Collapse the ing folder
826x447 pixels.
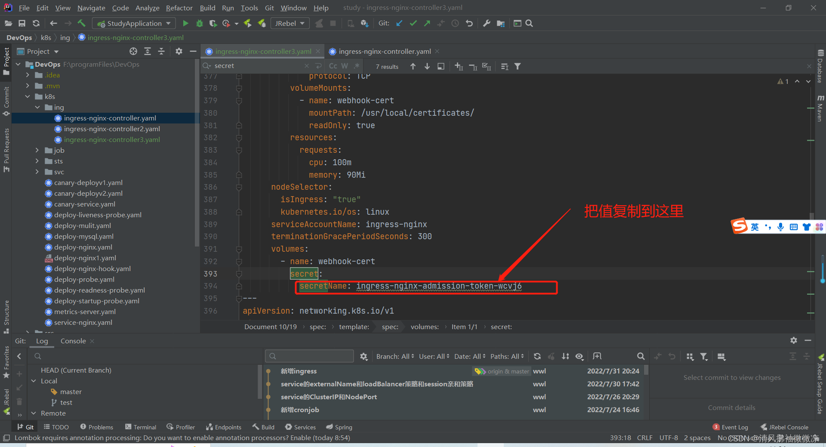[x=37, y=107]
